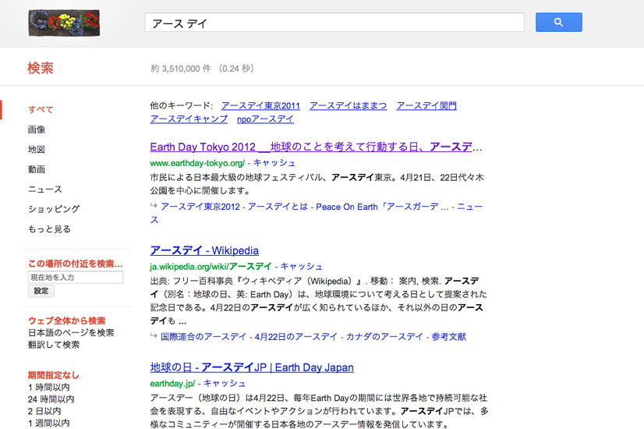The height and width of the screenshot is (429, 644).
Task: Open sitelink アースデイ東京2012
Action: click(200, 207)
